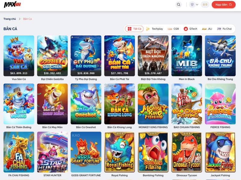
Task: Click the Nạp tiền deposit button
Action: pos(224,5)
